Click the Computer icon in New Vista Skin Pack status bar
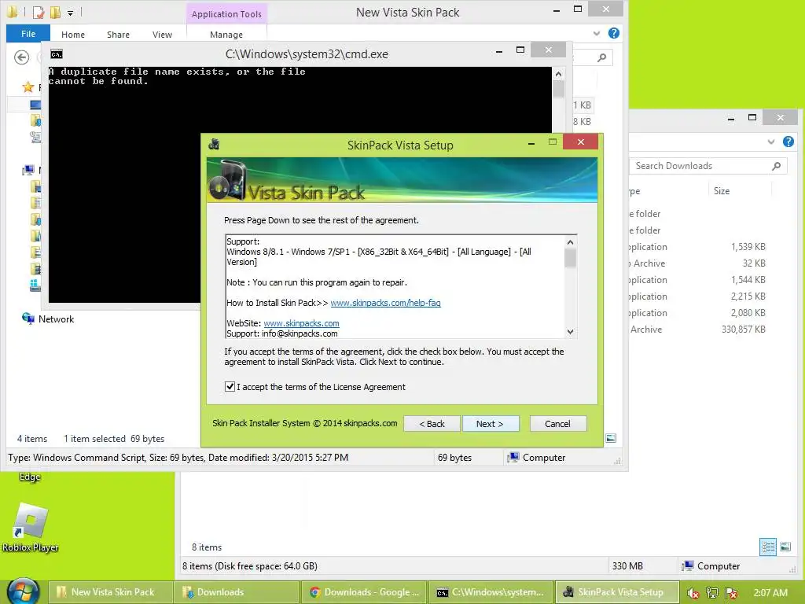805x604 pixels. click(x=513, y=457)
